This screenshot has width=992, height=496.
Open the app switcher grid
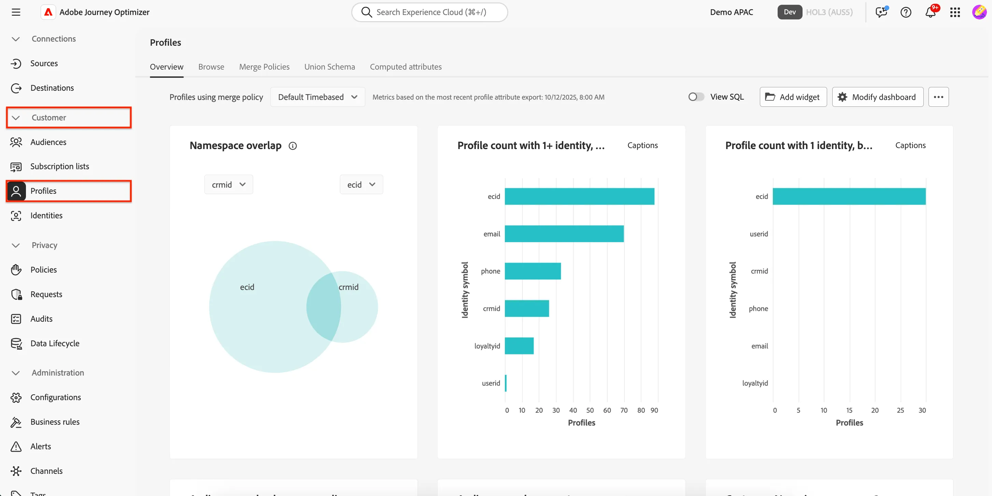[955, 12]
